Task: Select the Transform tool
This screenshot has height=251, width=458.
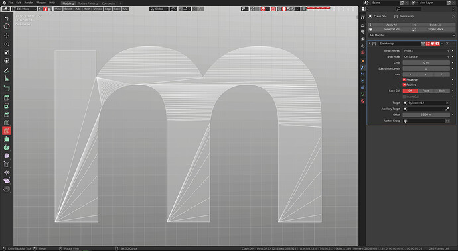Action: click(x=7, y=61)
